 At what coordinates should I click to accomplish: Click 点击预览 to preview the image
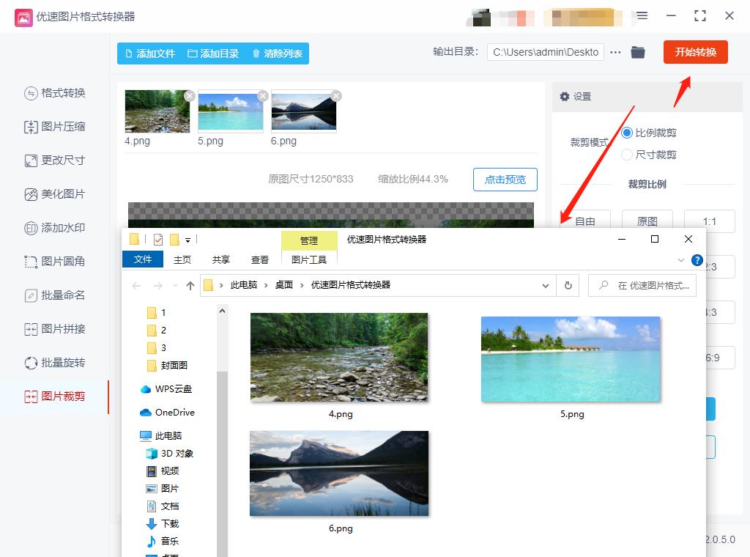[505, 180]
